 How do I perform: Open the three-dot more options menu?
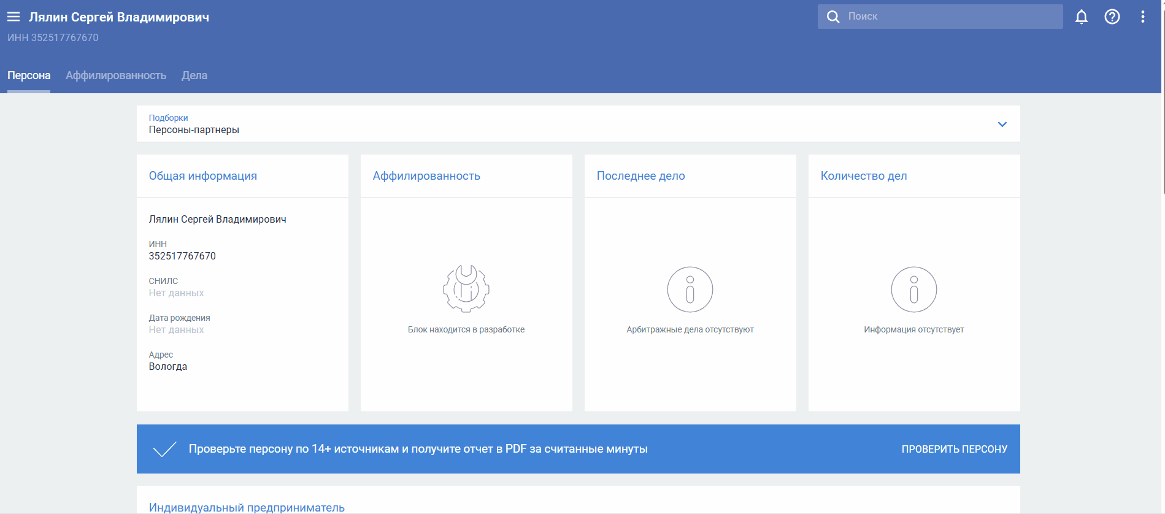(x=1142, y=17)
